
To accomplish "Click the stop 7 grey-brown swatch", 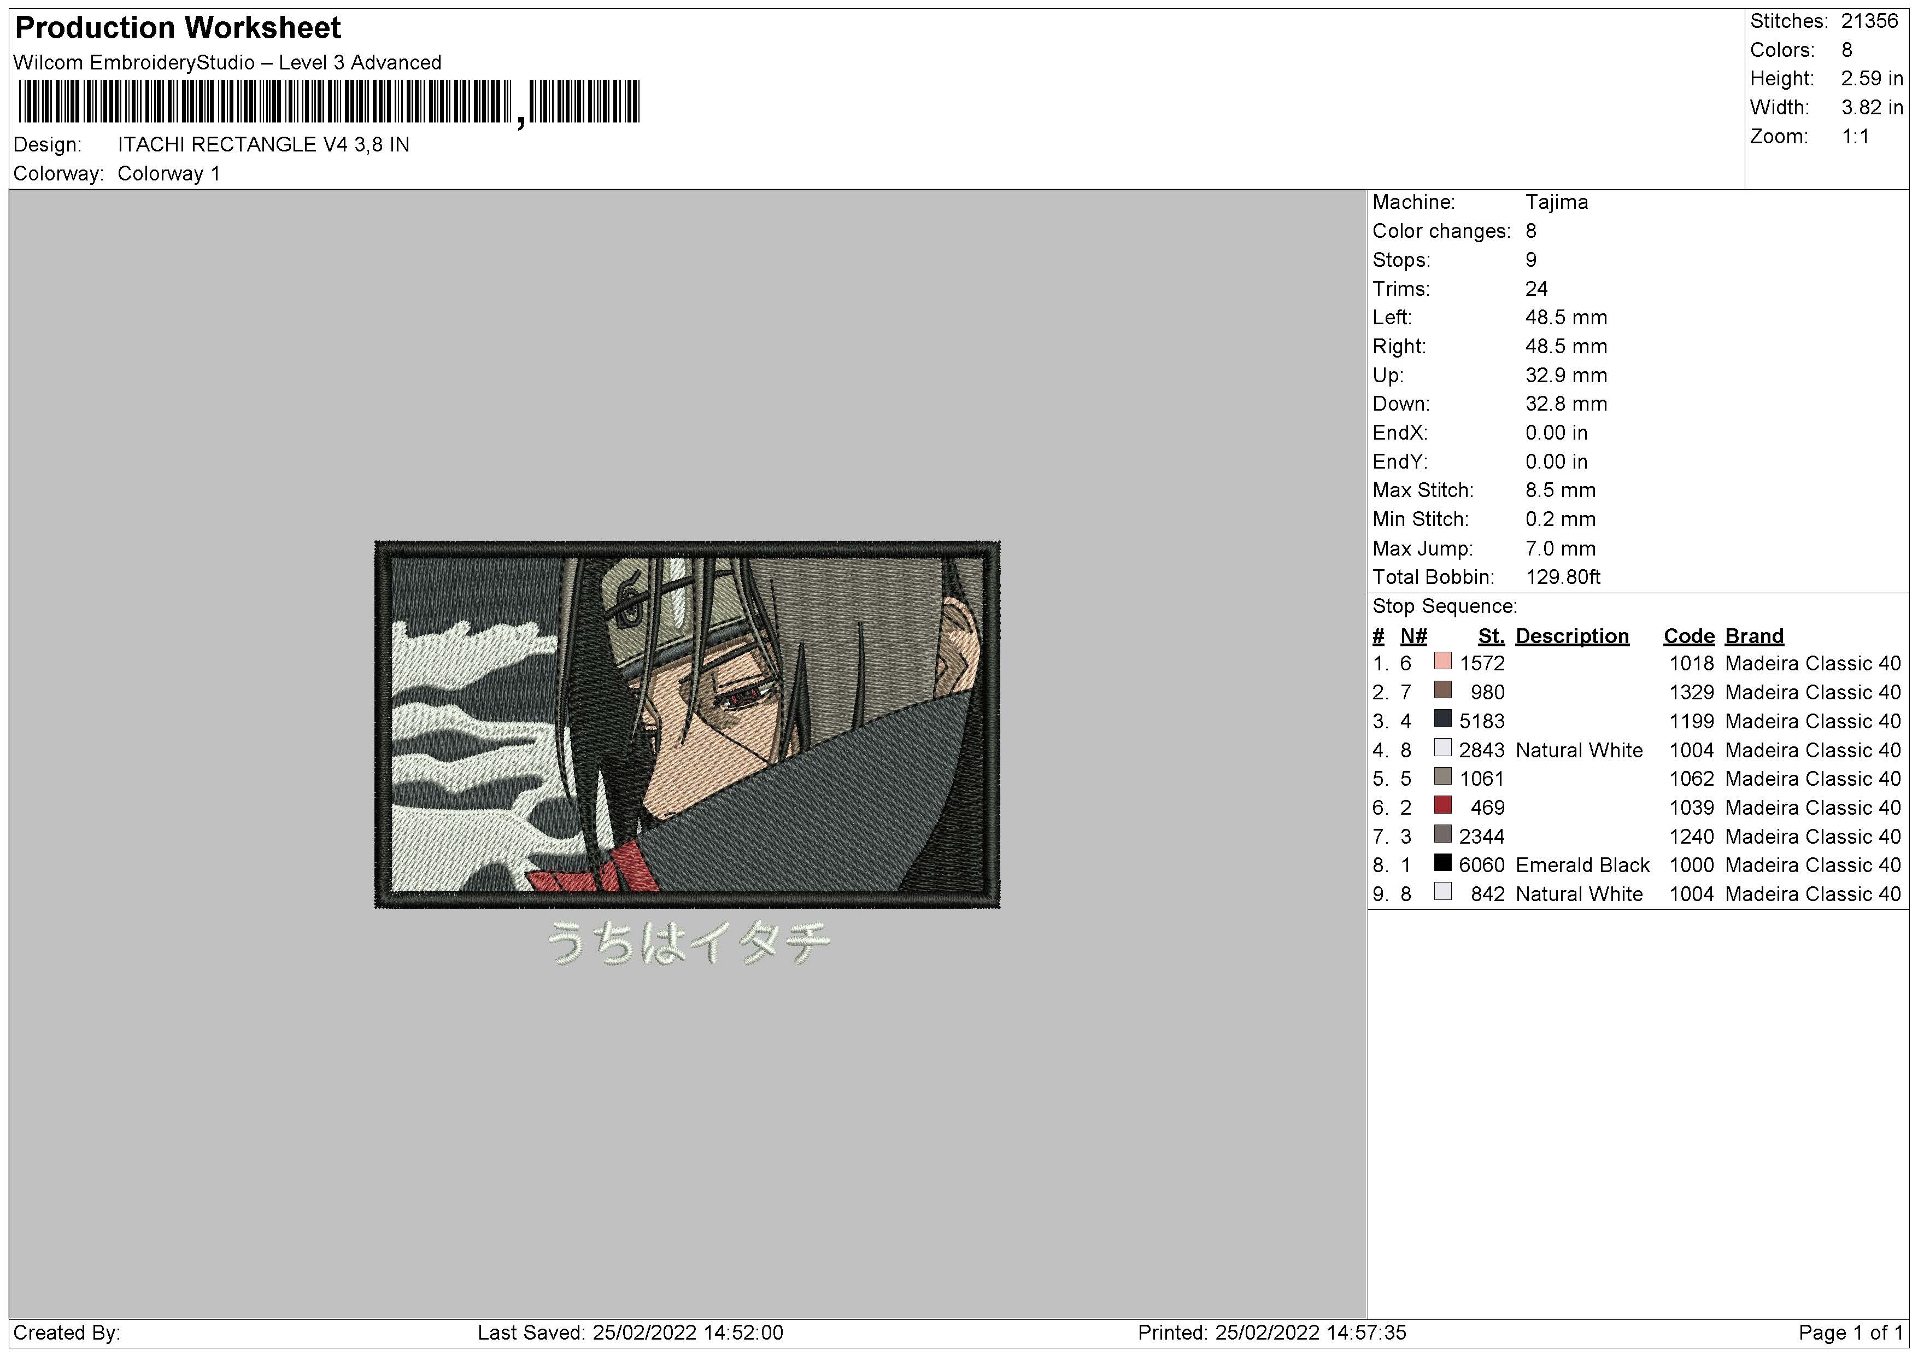I will (x=1442, y=835).
